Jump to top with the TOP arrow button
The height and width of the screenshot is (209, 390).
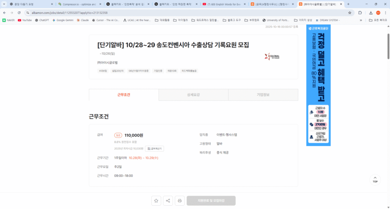(375, 180)
